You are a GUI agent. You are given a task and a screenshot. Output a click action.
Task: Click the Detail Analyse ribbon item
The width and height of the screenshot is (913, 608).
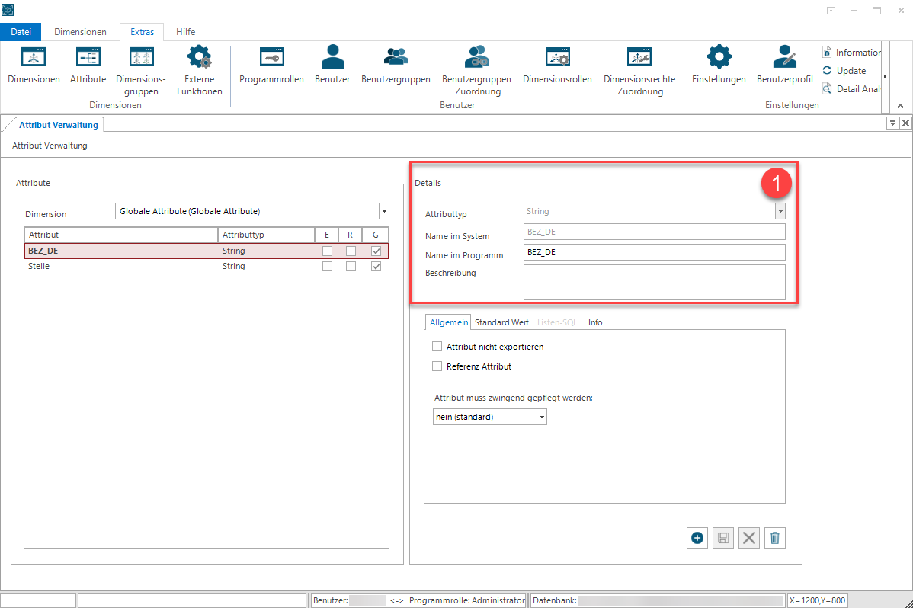(x=851, y=89)
